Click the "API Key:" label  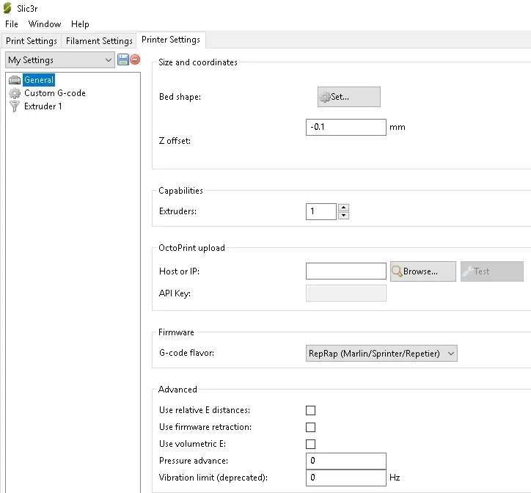tap(175, 293)
